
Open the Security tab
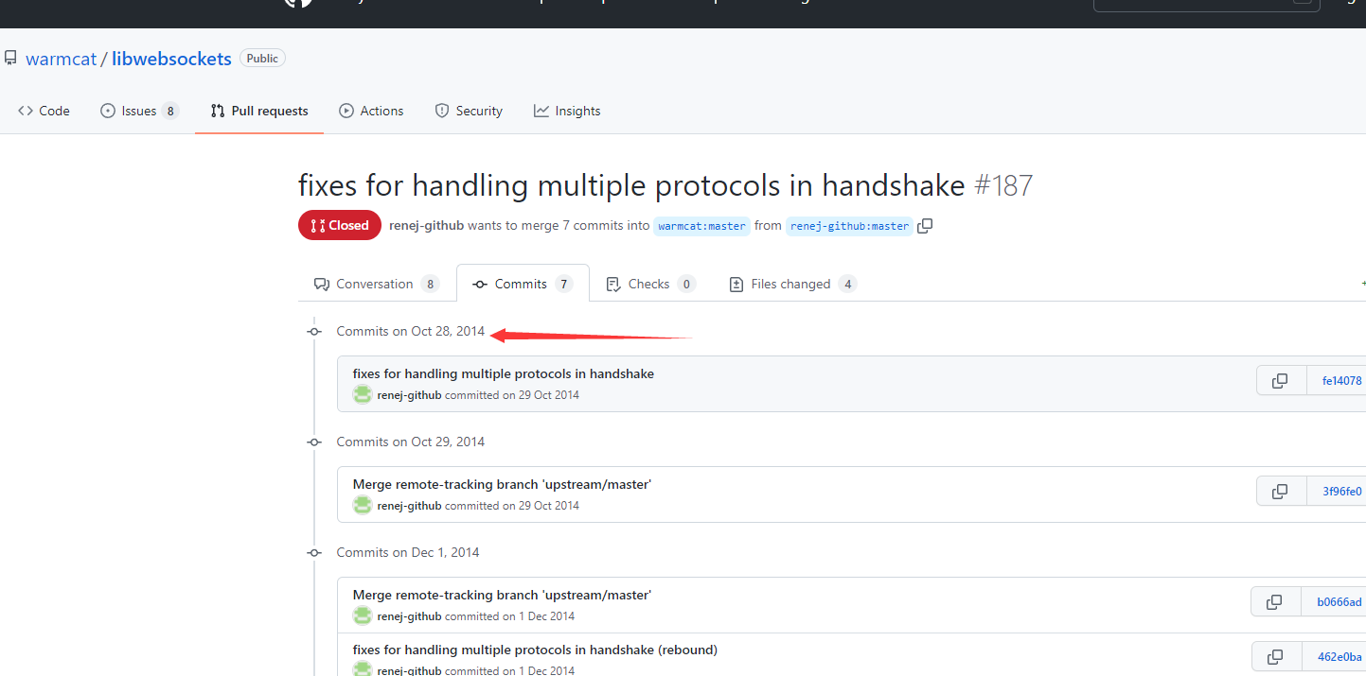pos(469,111)
